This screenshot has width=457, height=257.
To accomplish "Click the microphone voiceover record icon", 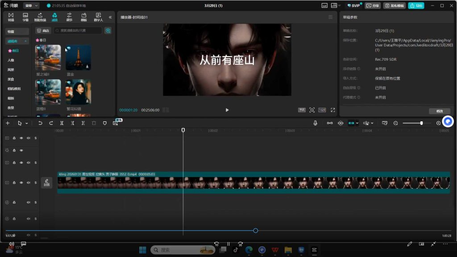I will pos(316,123).
